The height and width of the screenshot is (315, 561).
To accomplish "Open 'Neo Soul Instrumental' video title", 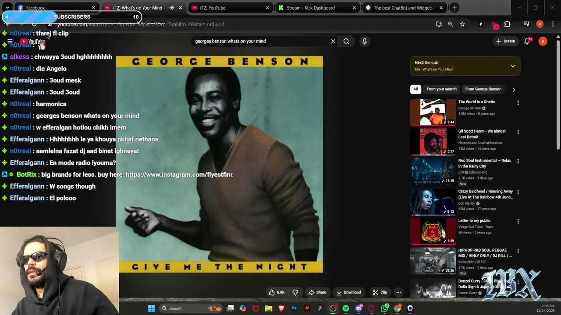I will click(x=484, y=163).
